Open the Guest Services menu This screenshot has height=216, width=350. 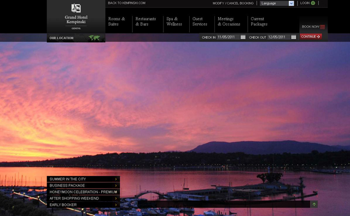pyautogui.click(x=200, y=21)
